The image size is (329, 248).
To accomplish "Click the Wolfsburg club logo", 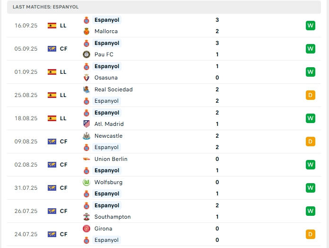I will 87,182.
